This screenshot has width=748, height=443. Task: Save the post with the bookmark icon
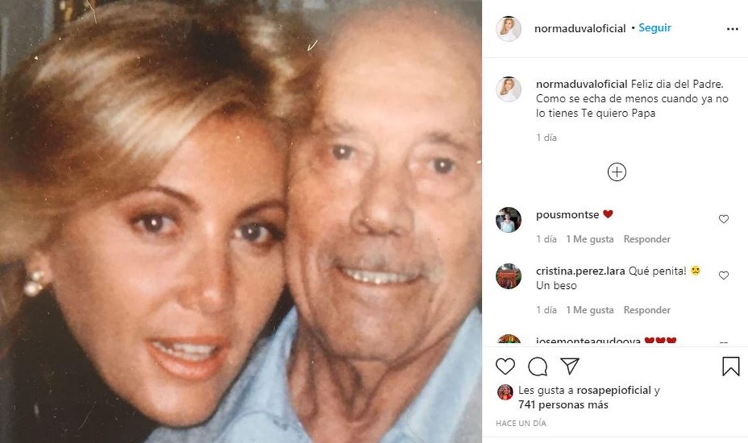point(731,366)
